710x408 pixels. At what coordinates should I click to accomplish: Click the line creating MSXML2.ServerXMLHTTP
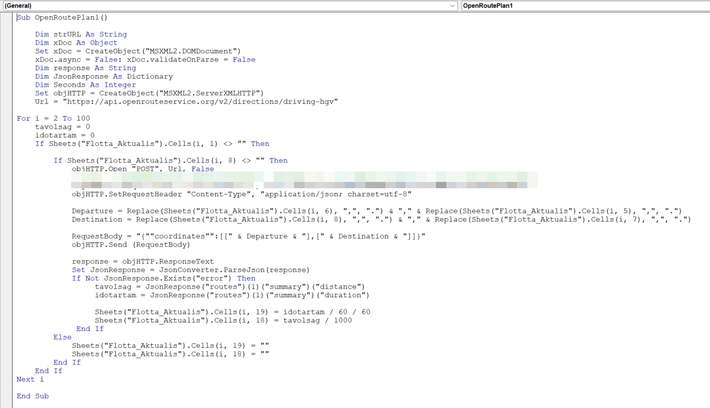pyautogui.click(x=149, y=93)
